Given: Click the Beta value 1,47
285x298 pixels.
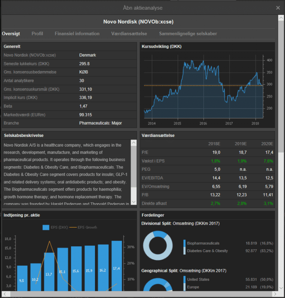Looking at the screenshot, I should pyautogui.click(x=83, y=106).
